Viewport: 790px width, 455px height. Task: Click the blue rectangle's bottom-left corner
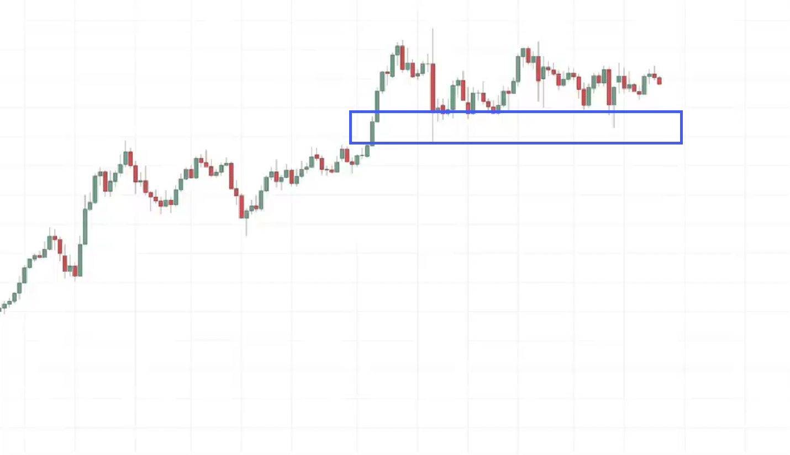(x=351, y=143)
